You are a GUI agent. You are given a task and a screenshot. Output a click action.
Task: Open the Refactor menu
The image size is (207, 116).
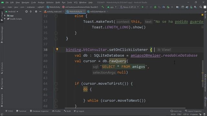[x=50, y=3]
